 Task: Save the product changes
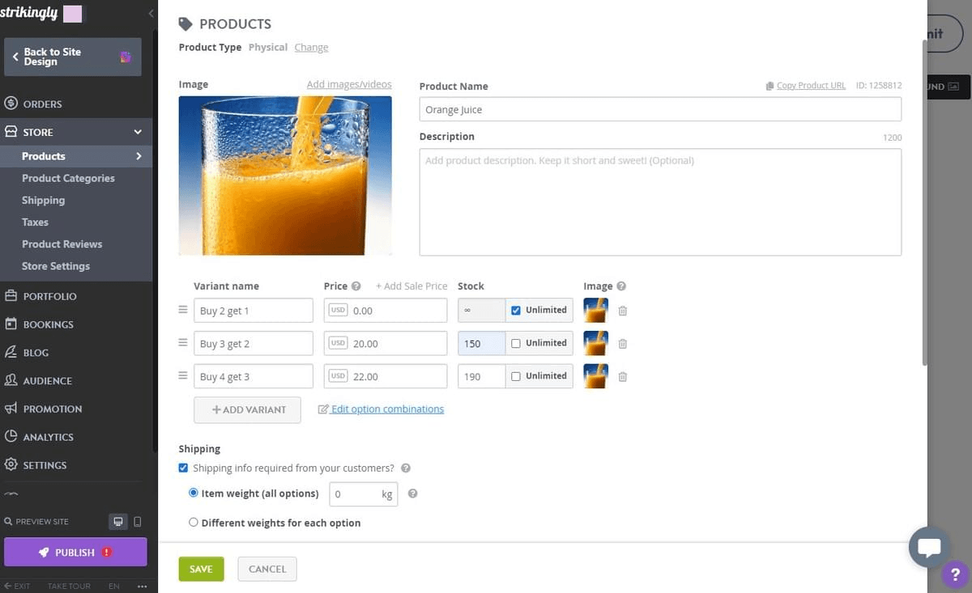coord(201,569)
